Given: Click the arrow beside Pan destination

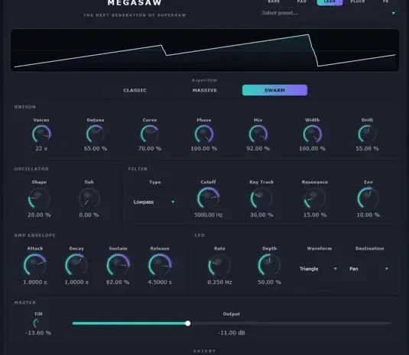Looking at the screenshot, I should 387,269.
